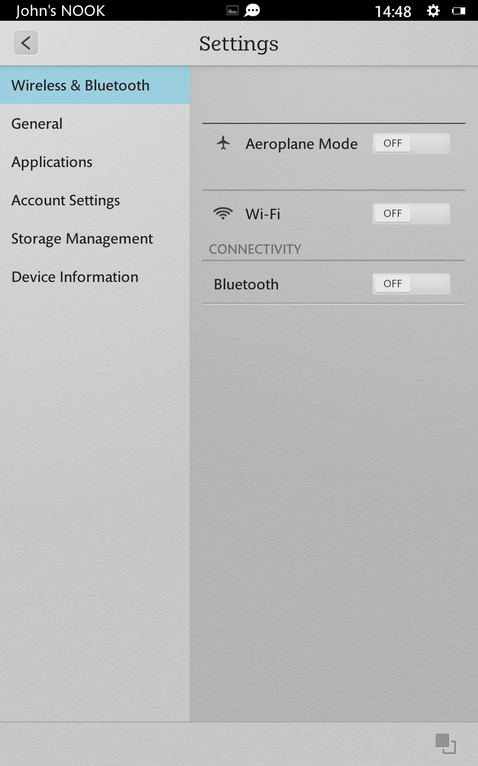Select Wireless & Bluetooth category

pyautogui.click(x=81, y=86)
